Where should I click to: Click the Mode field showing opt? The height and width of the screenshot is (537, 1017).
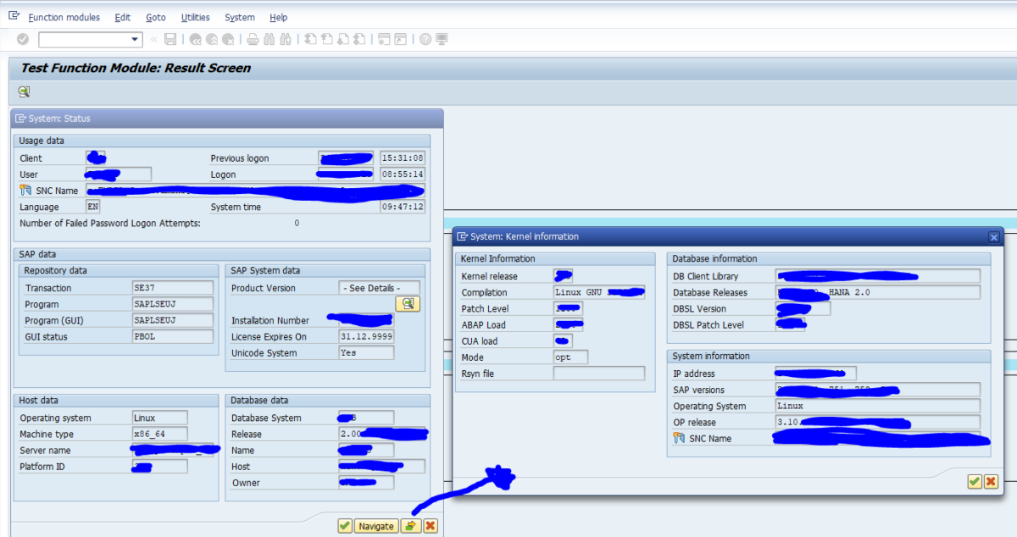point(570,357)
